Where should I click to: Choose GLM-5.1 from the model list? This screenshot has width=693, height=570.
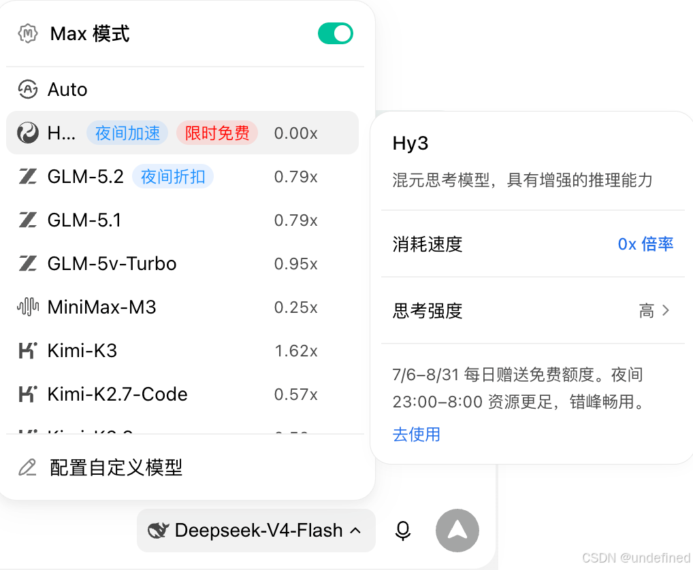click(182, 220)
